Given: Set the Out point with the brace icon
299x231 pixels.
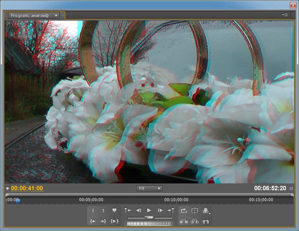Looking at the screenshot, I should (x=103, y=210).
